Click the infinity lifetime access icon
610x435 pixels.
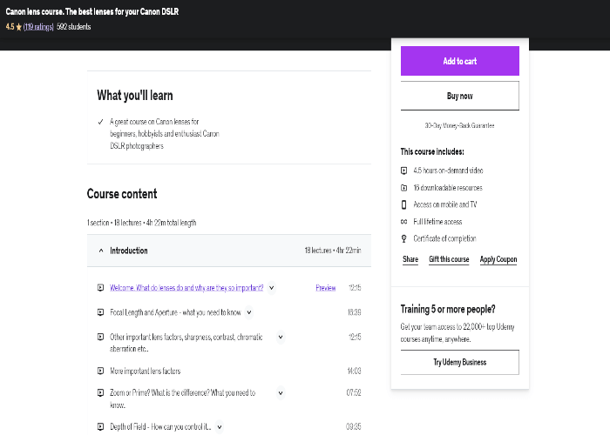(403, 222)
